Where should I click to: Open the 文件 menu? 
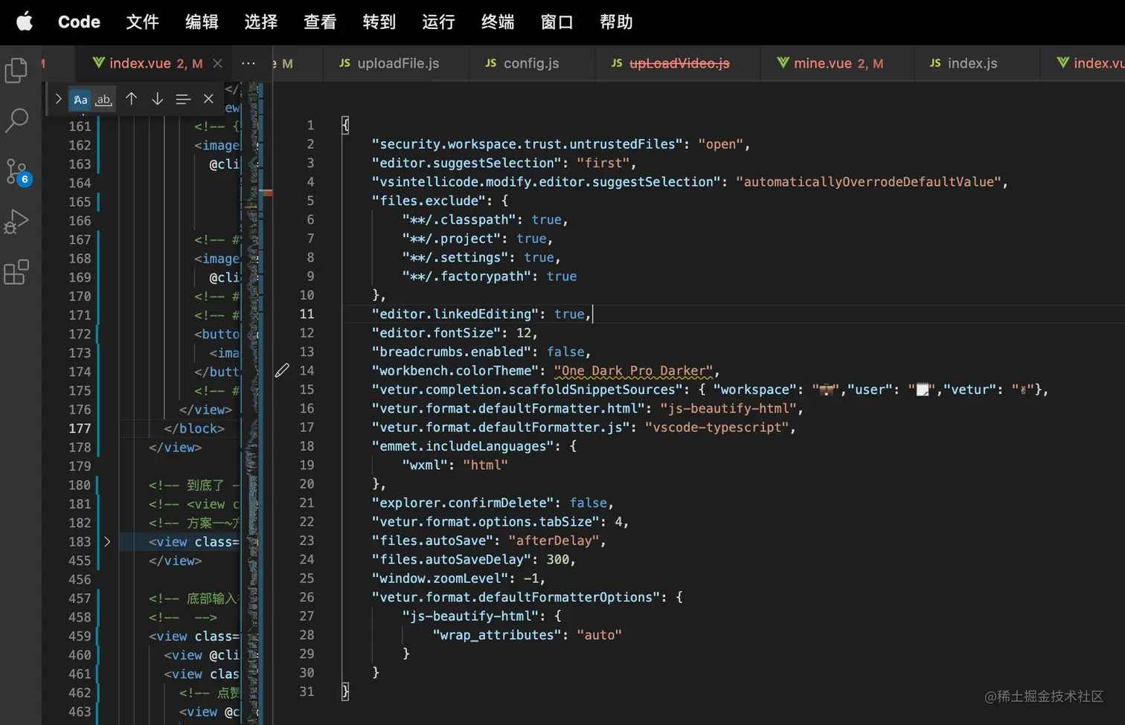pyautogui.click(x=143, y=22)
